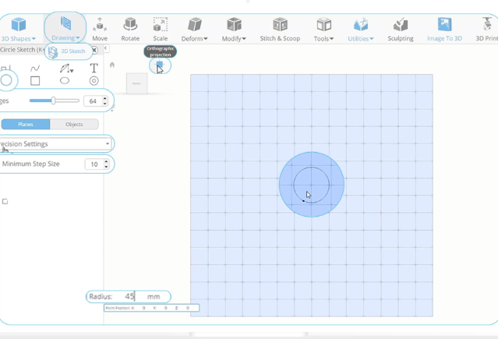The height and width of the screenshot is (339, 498).
Task: Toggle Orthographic projection icon
Action: (x=160, y=65)
